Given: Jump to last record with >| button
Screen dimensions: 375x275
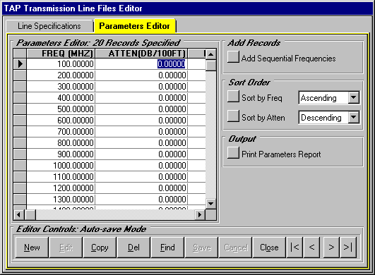Looking at the screenshot, I should coord(348,248).
